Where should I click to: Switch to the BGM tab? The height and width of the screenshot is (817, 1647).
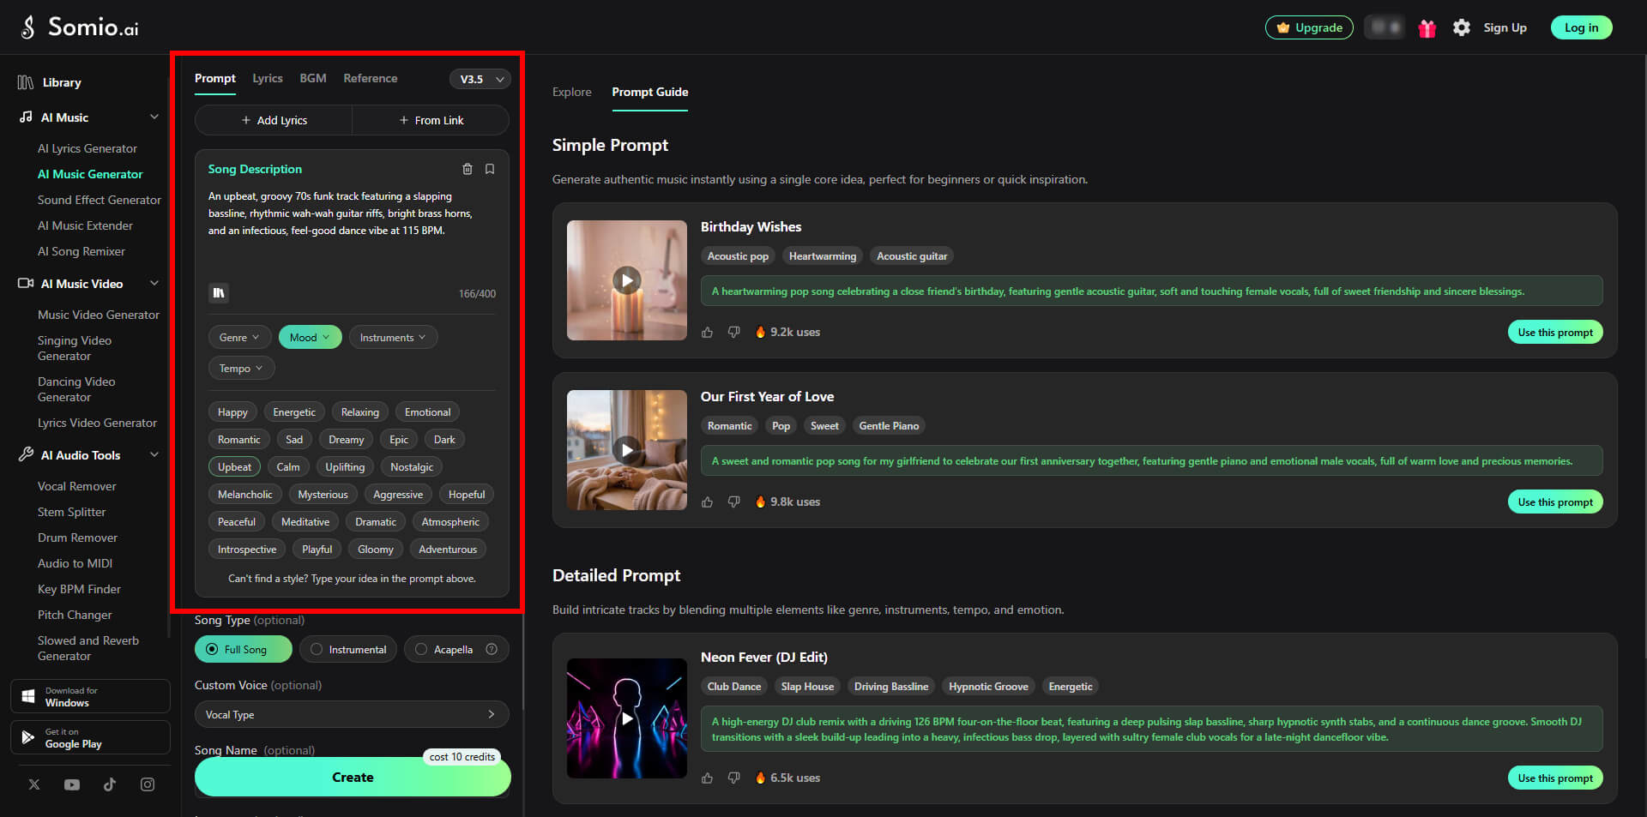[x=313, y=78]
